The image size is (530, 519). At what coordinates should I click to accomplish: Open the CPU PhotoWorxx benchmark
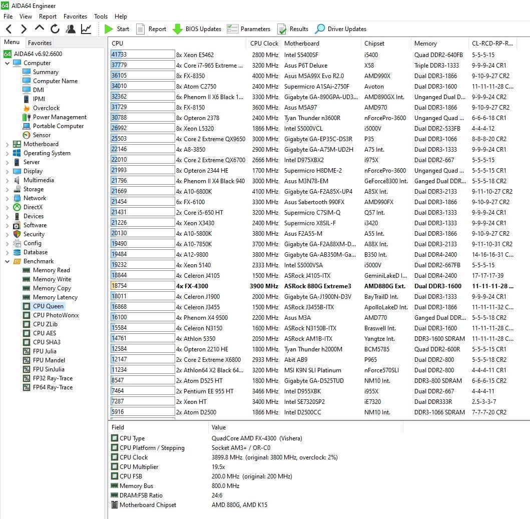(56, 315)
